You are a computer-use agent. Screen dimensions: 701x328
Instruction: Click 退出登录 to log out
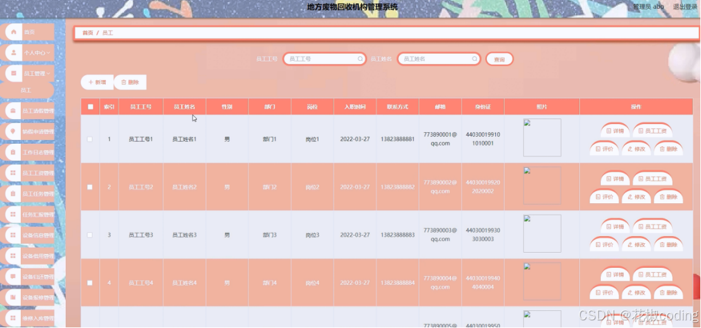[685, 7]
